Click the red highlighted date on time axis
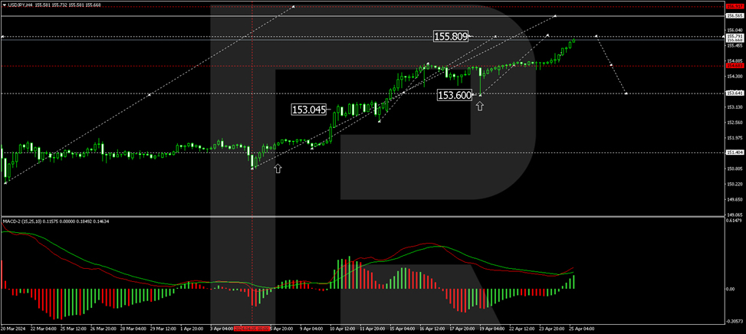The height and width of the screenshot is (334, 746). pos(251,329)
